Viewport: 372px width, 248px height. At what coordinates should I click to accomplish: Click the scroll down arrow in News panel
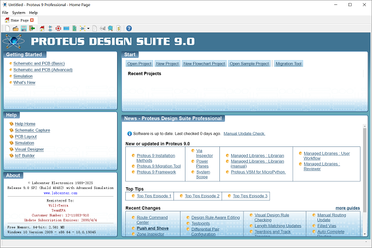(365, 234)
